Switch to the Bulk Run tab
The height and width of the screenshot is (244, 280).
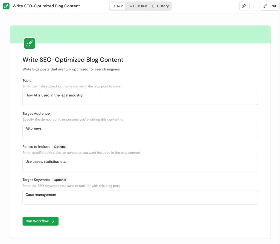click(138, 6)
